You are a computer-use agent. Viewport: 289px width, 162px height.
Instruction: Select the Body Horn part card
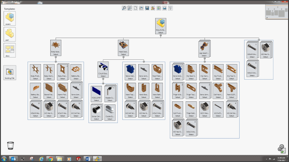tap(49, 72)
